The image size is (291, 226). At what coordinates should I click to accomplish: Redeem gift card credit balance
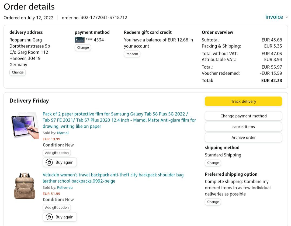pos(132,54)
